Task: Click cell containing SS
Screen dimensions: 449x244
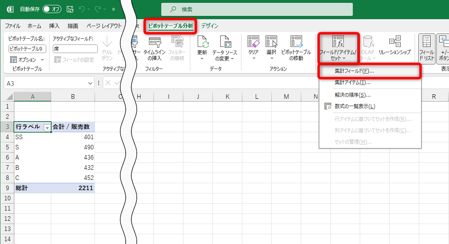Action: [33, 137]
